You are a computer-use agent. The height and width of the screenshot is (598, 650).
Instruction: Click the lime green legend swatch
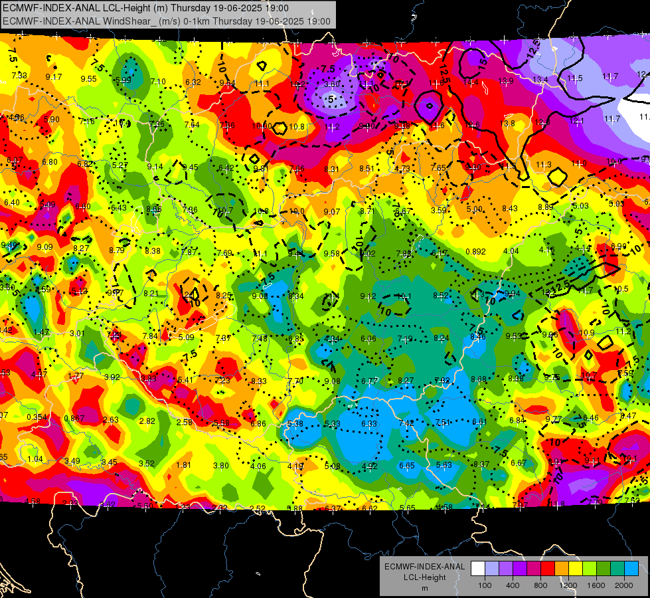tap(589, 569)
